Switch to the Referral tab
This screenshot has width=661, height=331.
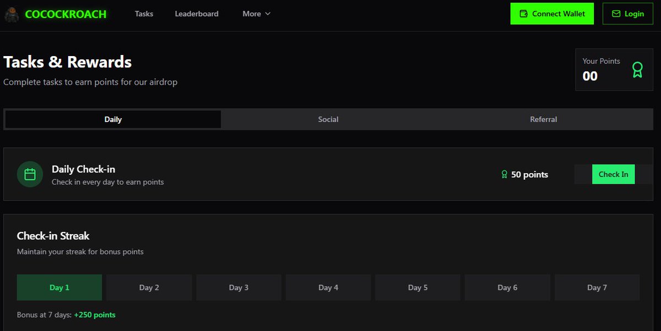(544, 119)
